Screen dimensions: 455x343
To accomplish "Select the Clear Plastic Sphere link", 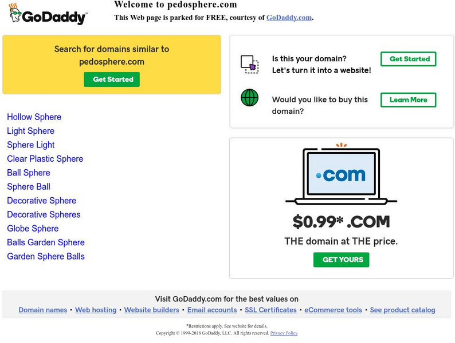I will click(45, 159).
